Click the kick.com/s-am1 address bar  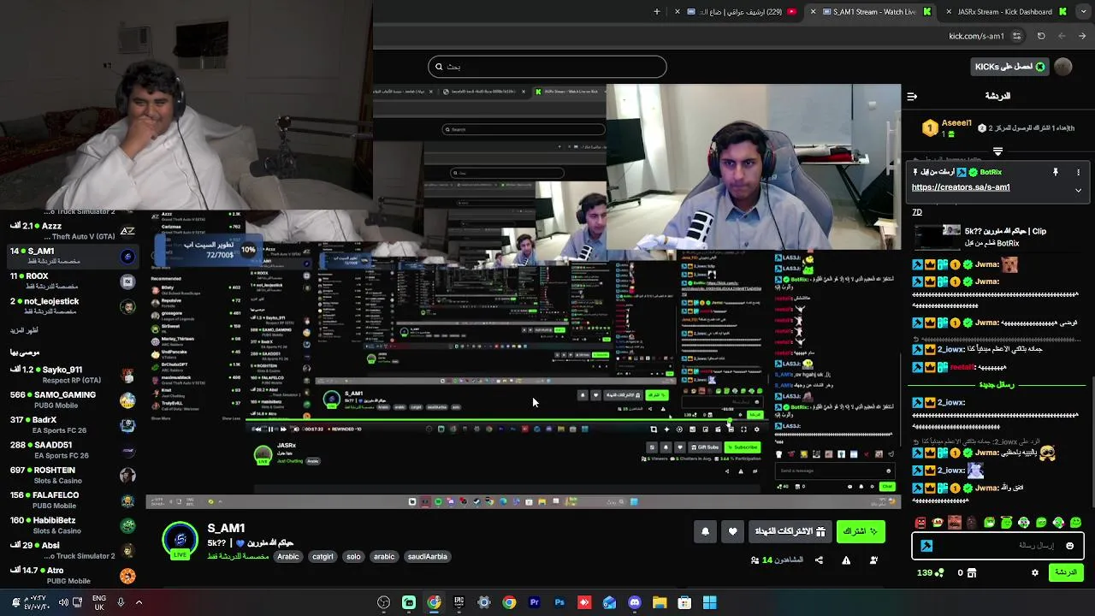976,36
